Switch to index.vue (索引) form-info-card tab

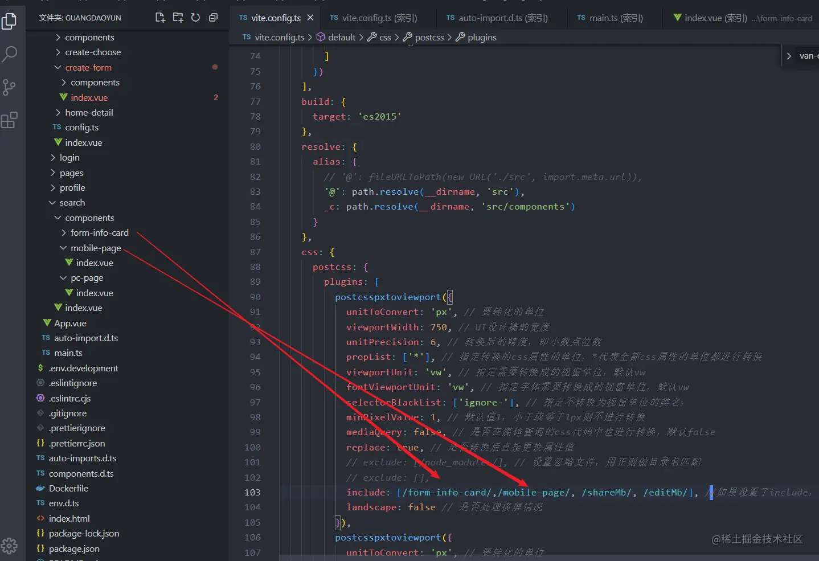tap(742, 18)
